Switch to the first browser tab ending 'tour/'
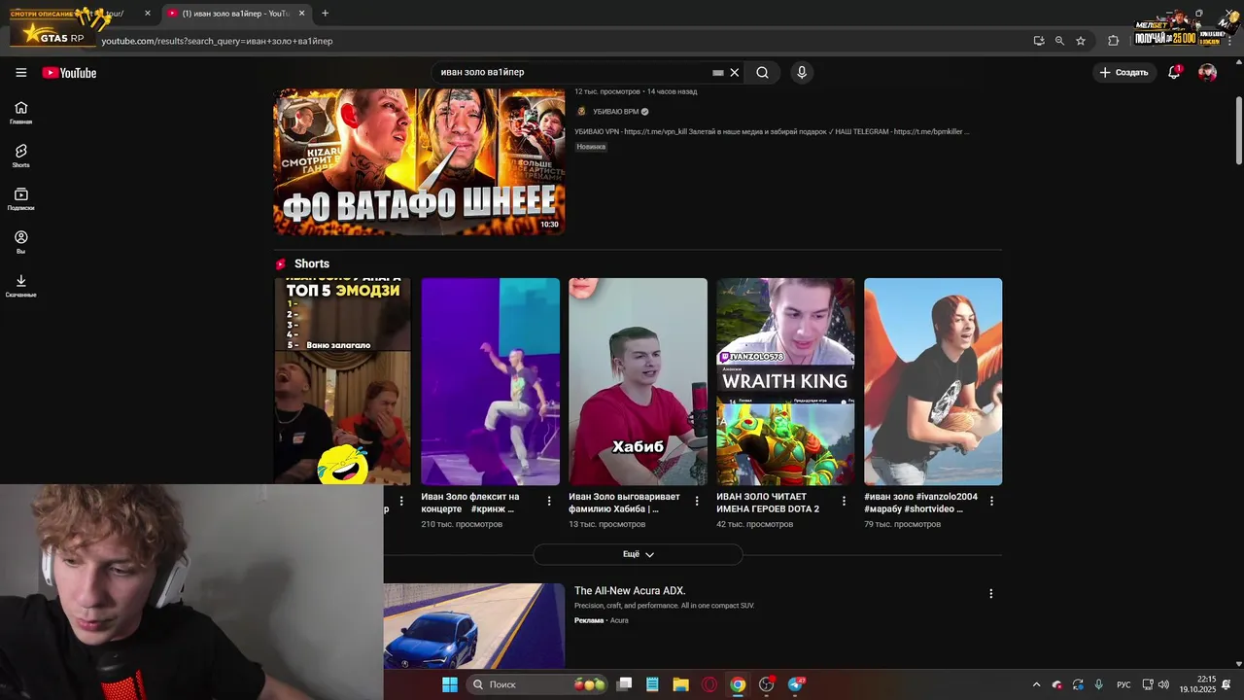 click(83, 14)
